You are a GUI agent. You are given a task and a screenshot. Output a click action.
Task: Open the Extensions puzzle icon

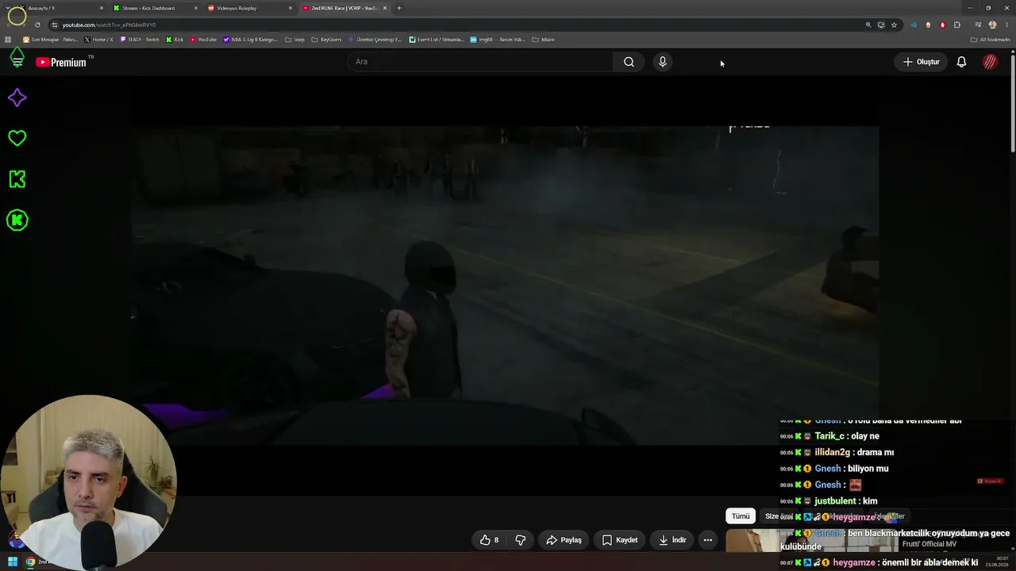pyautogui.click(x=957, y=25)
